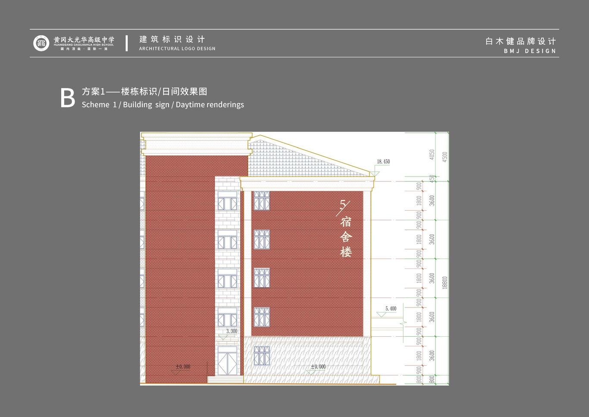Click the 4500 dimension label
This screenshot has width=589, height=417.
tap(445, 157)
